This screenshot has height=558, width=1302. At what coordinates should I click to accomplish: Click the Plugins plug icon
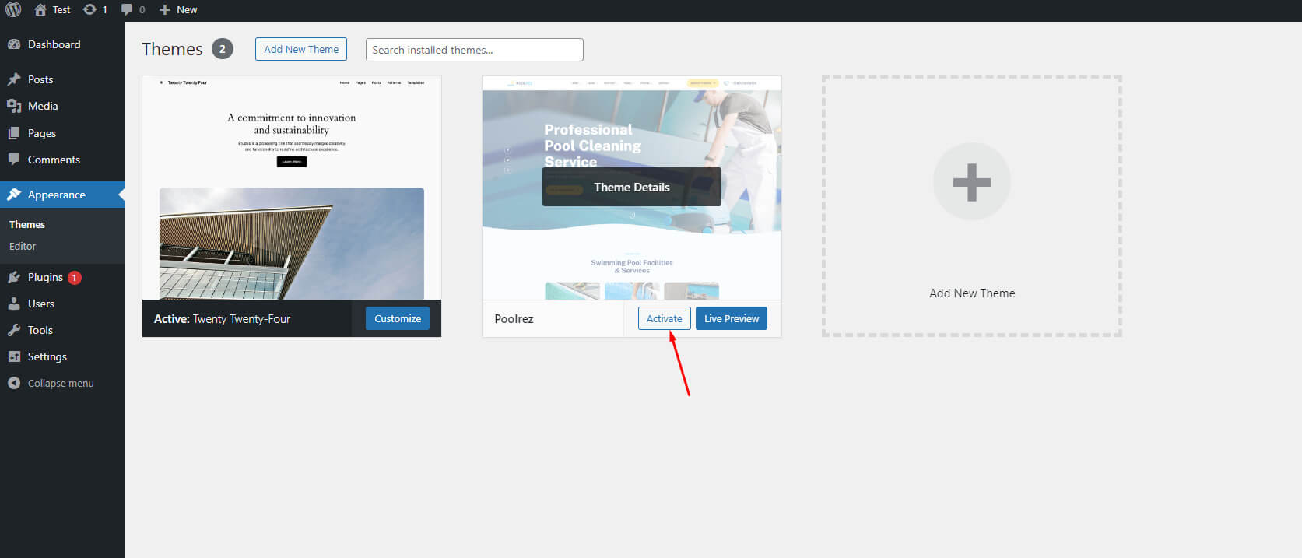[x=14, y=277]
